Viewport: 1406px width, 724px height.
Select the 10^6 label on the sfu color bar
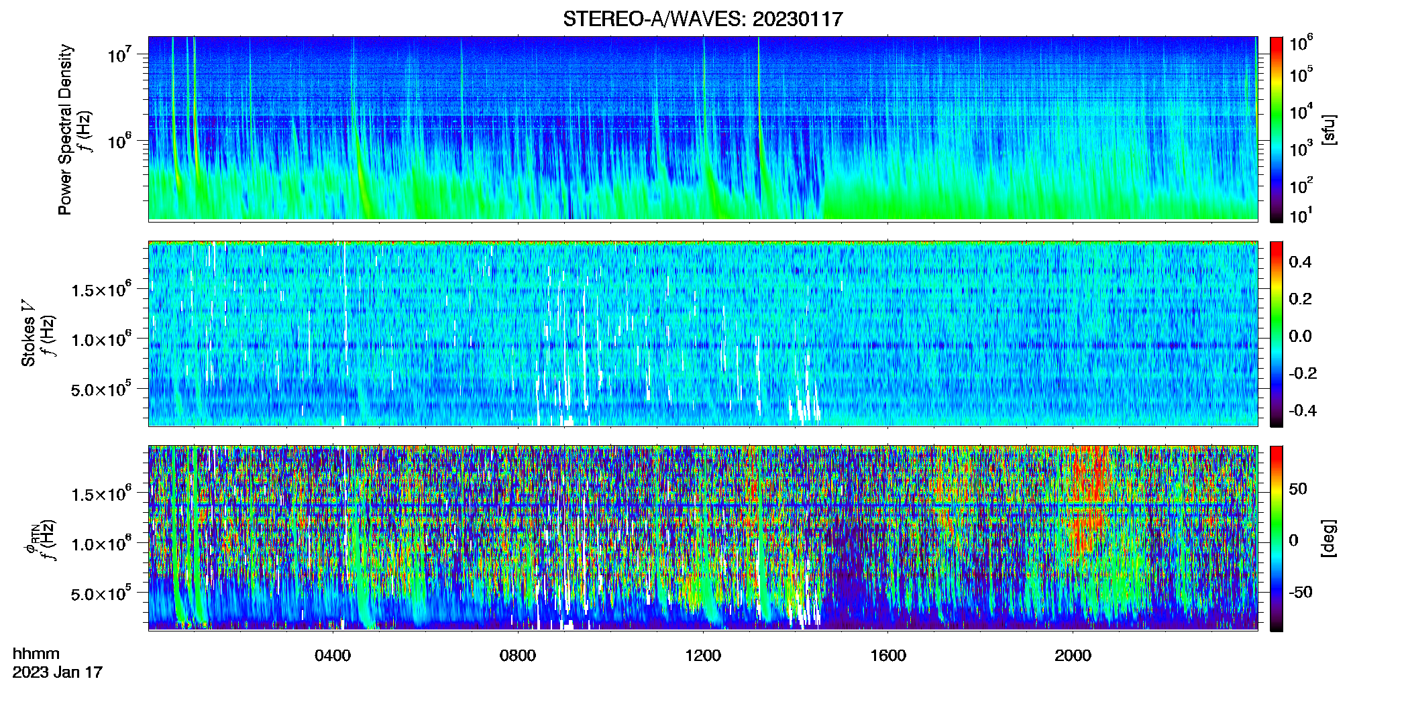tap(1301, 44)
